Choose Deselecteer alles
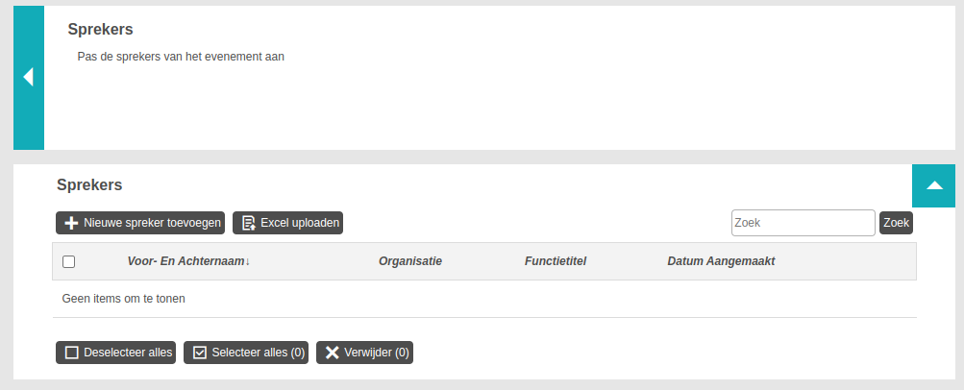This screenshot has height=390, width=964. click(115, 353)
